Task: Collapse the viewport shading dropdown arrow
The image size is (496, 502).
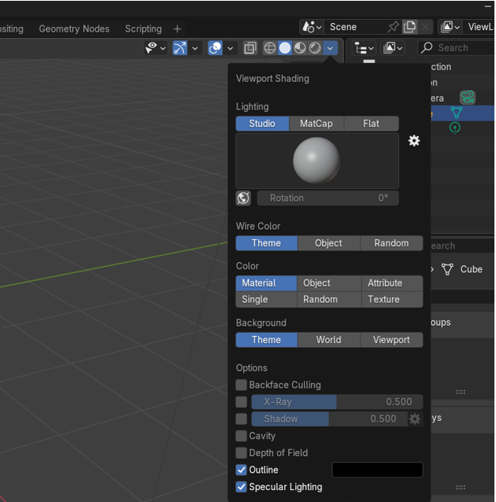Action: tap(331, 48)
